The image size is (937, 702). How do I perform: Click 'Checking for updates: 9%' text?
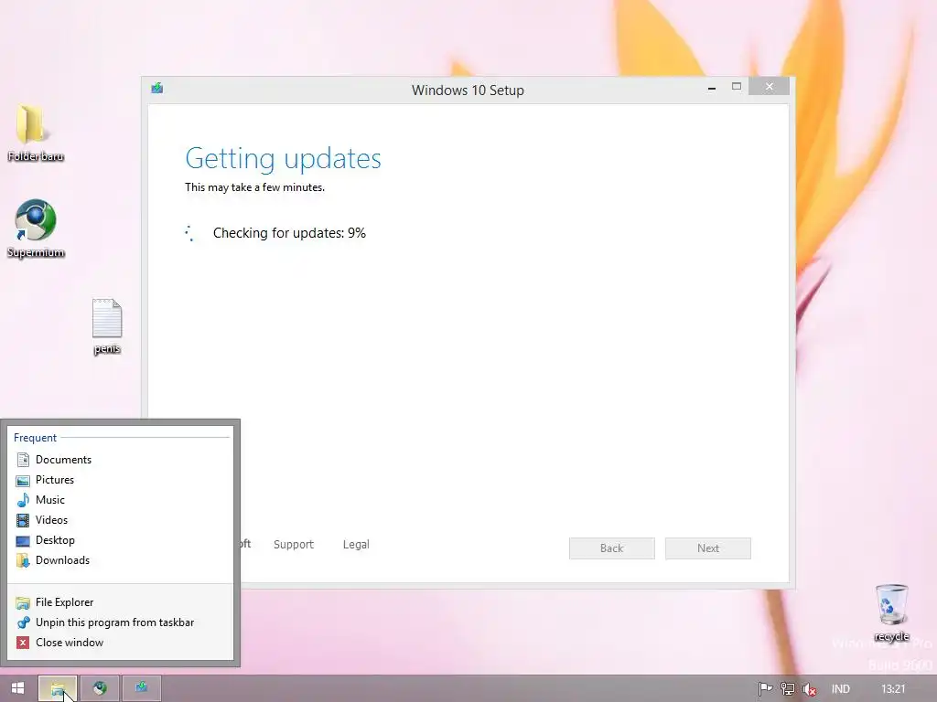[289, 233]
